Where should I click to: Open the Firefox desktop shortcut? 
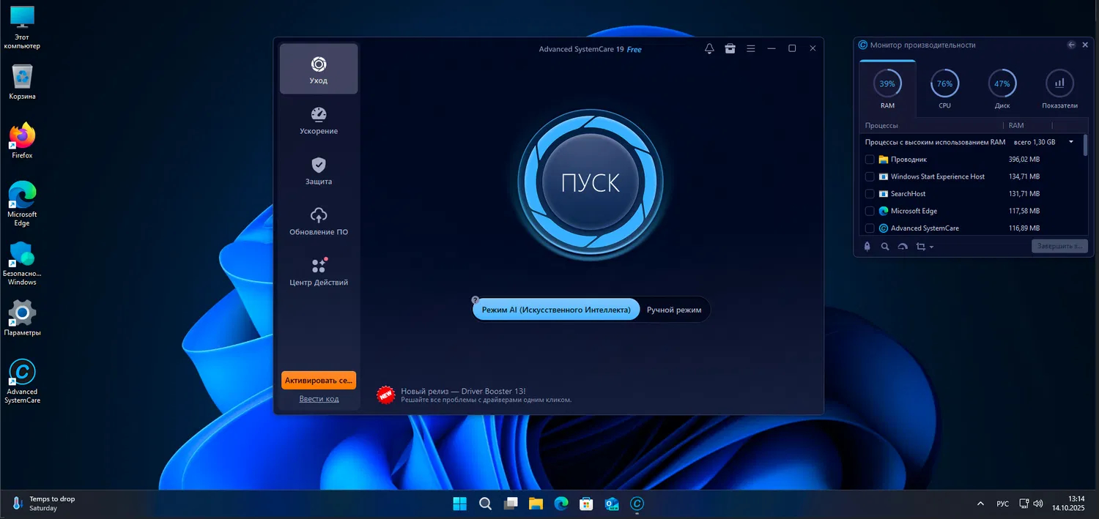coord(22,141)
